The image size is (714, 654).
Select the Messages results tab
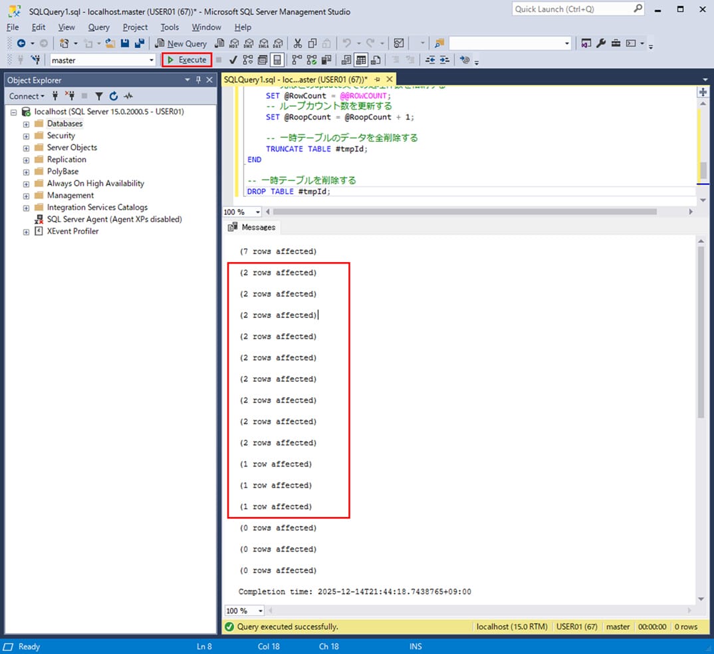pos(252,227)
